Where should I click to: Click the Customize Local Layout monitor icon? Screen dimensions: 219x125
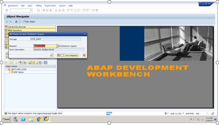96,11
